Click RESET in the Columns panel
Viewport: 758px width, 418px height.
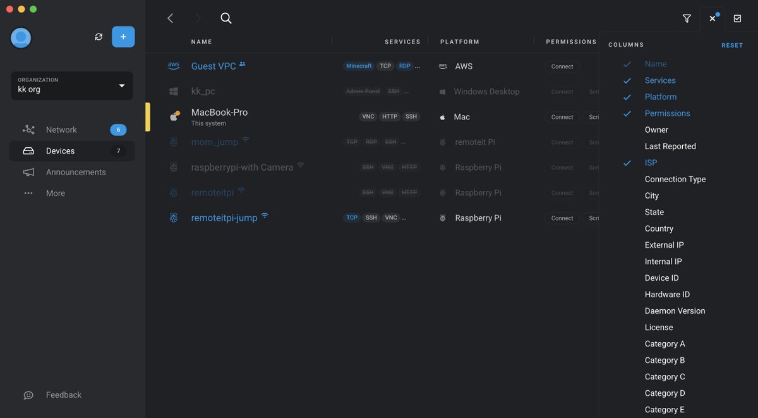click(732, 46)
